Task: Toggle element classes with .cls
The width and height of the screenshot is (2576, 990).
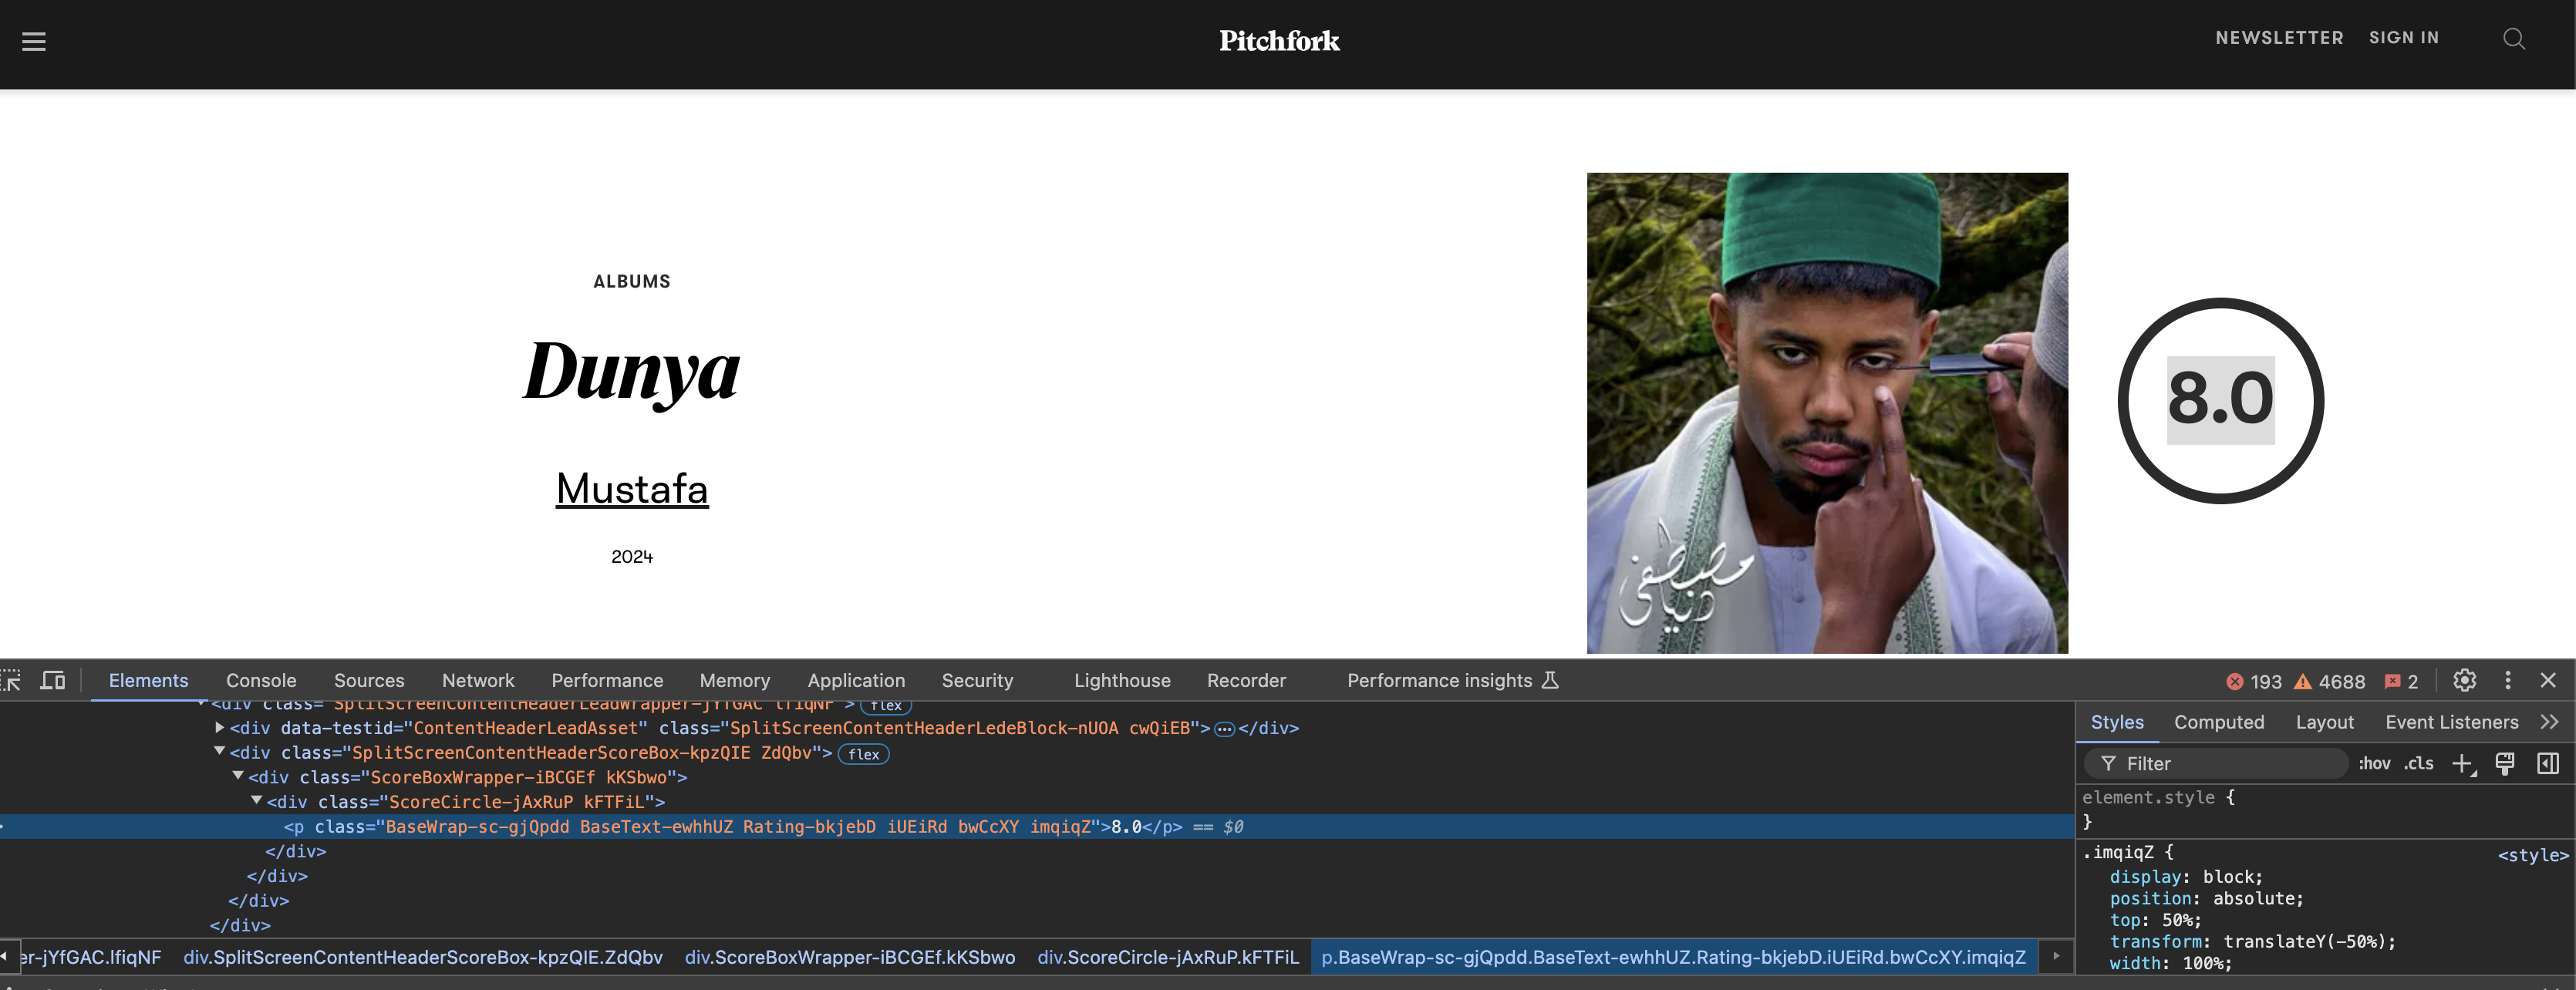Action: tap(2419, 763)
